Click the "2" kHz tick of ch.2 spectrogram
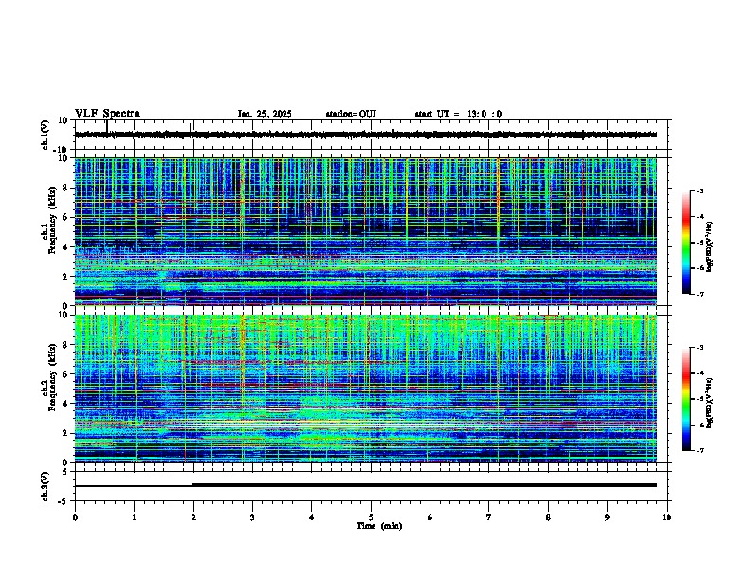Viewport: 751px width, 580px height. [x=66, y=433]
